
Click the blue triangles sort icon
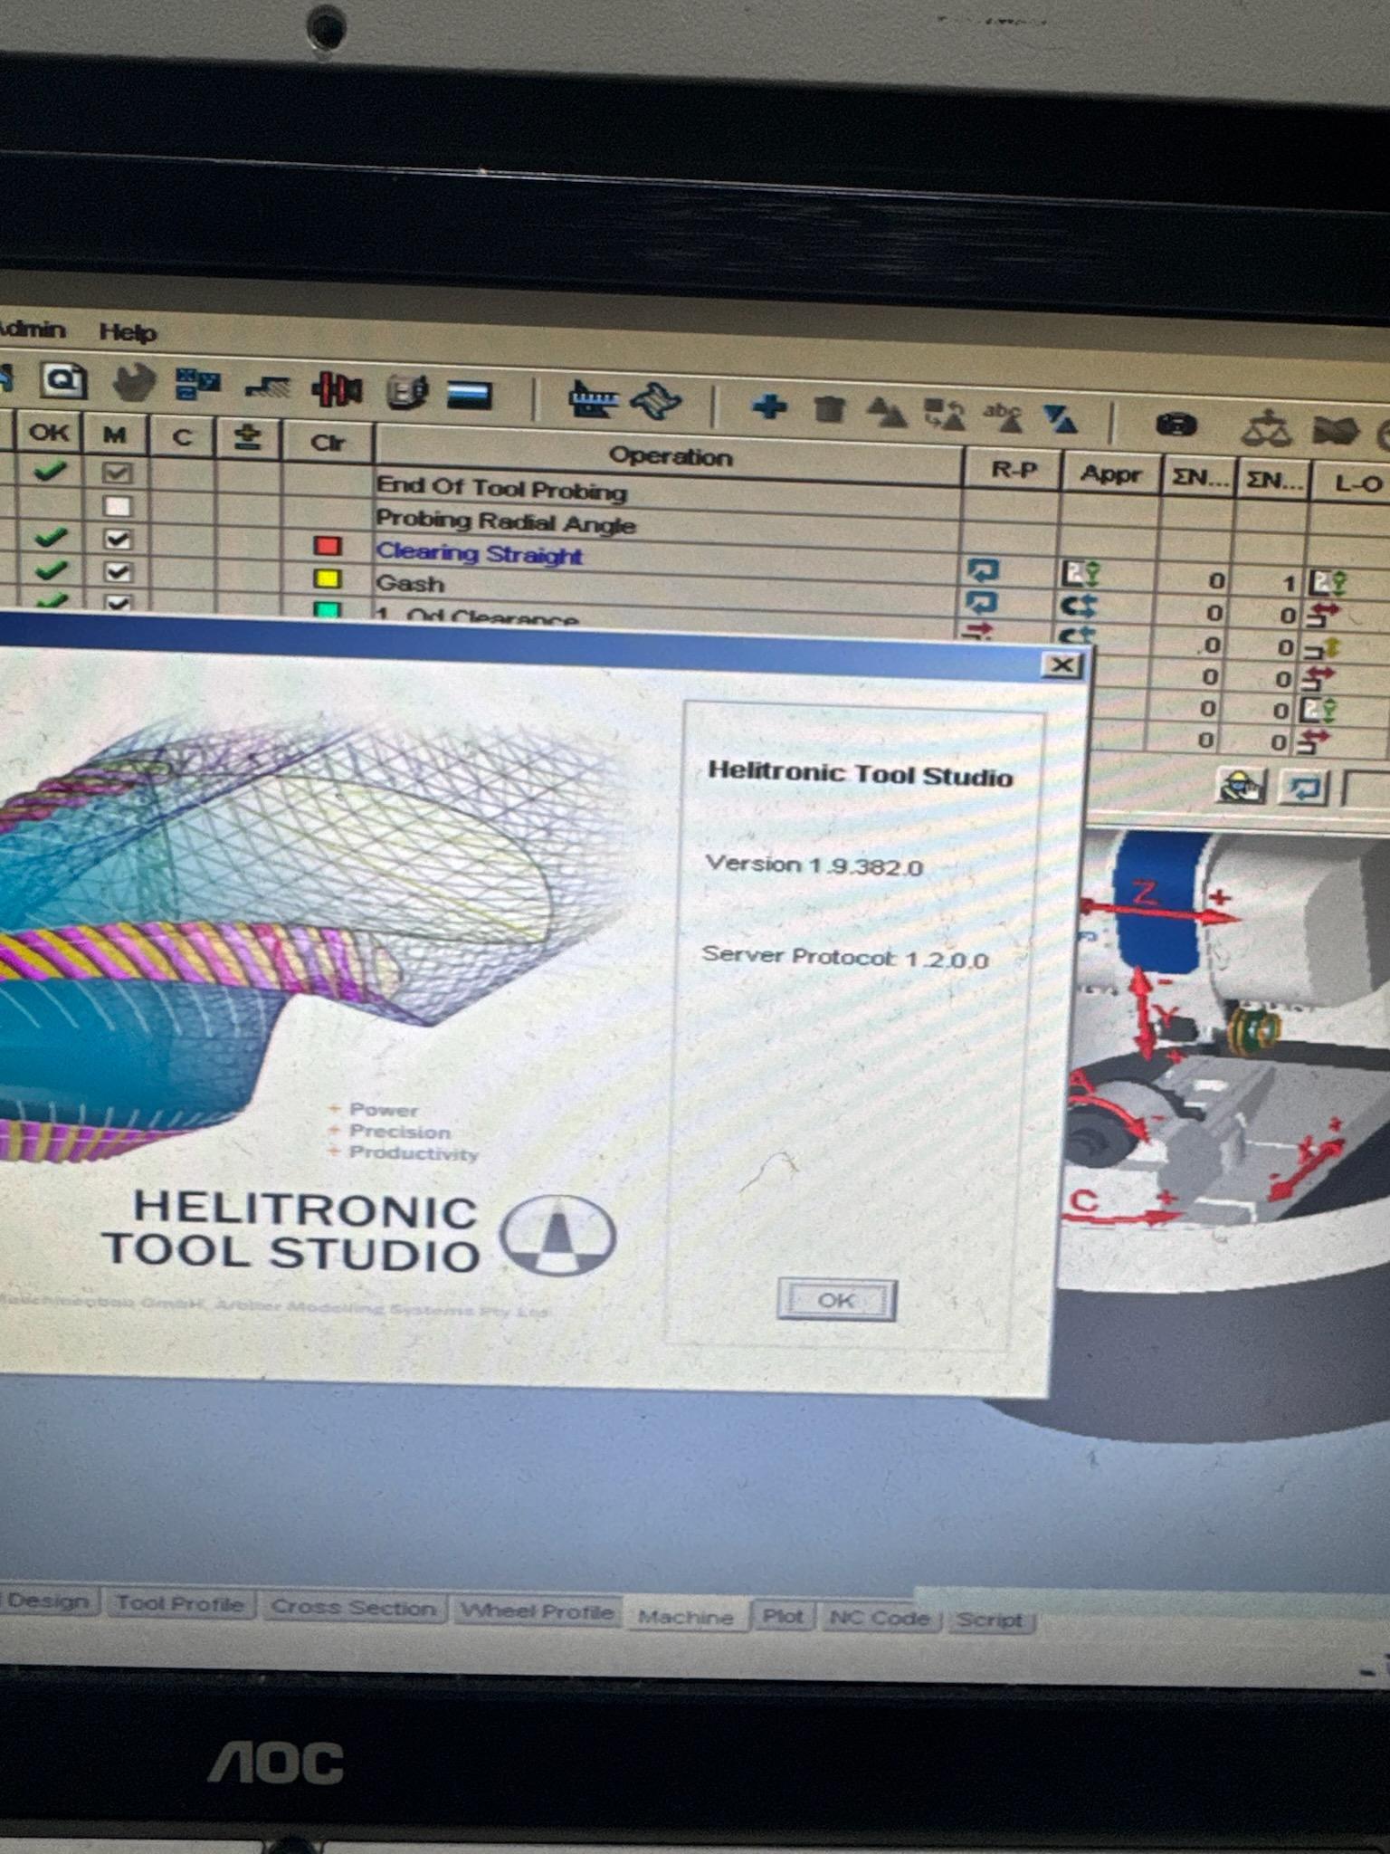(x=1059, y=419)
